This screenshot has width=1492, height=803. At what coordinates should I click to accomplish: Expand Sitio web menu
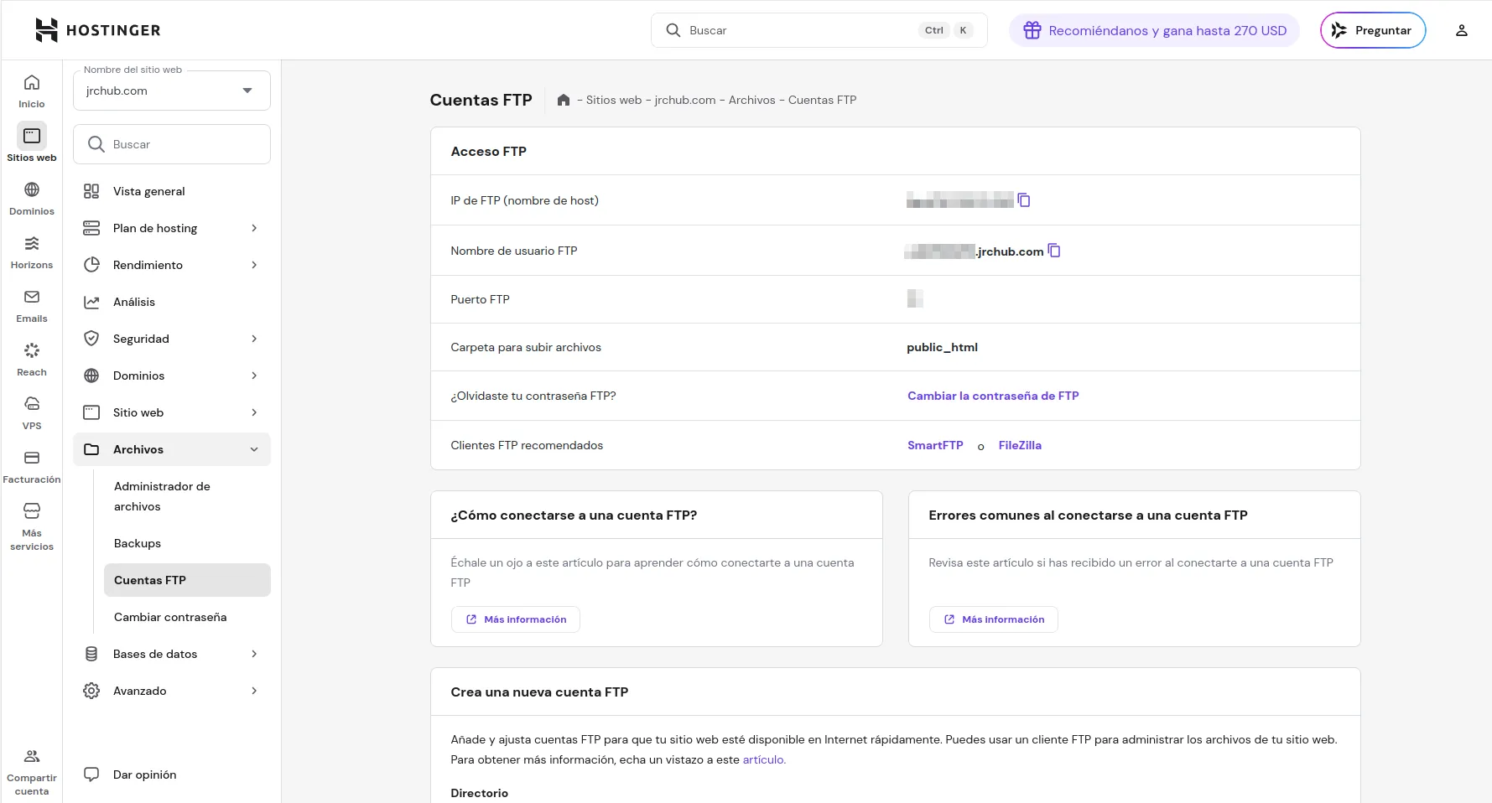172,412
